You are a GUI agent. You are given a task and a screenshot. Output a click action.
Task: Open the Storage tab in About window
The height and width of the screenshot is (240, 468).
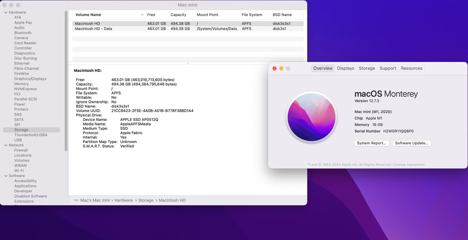point(367,68)
